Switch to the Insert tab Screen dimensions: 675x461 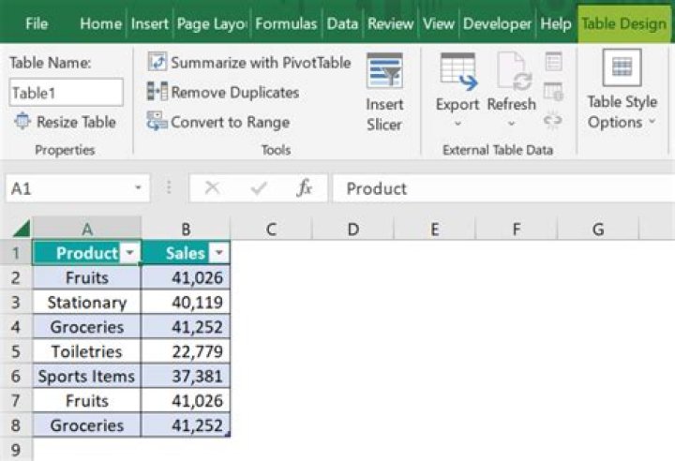pyautogui.click(x=149, y=23)
